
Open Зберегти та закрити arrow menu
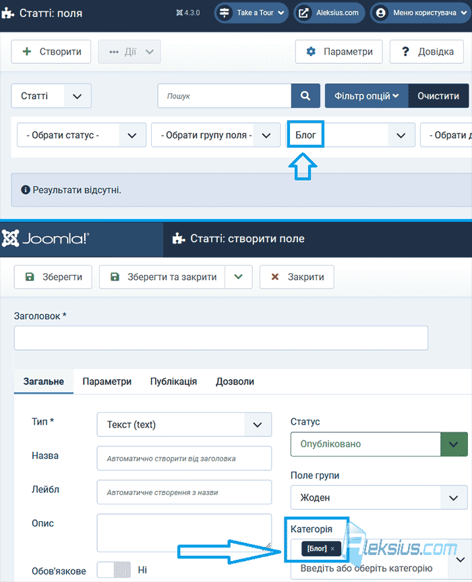click(x=239, y=277)
